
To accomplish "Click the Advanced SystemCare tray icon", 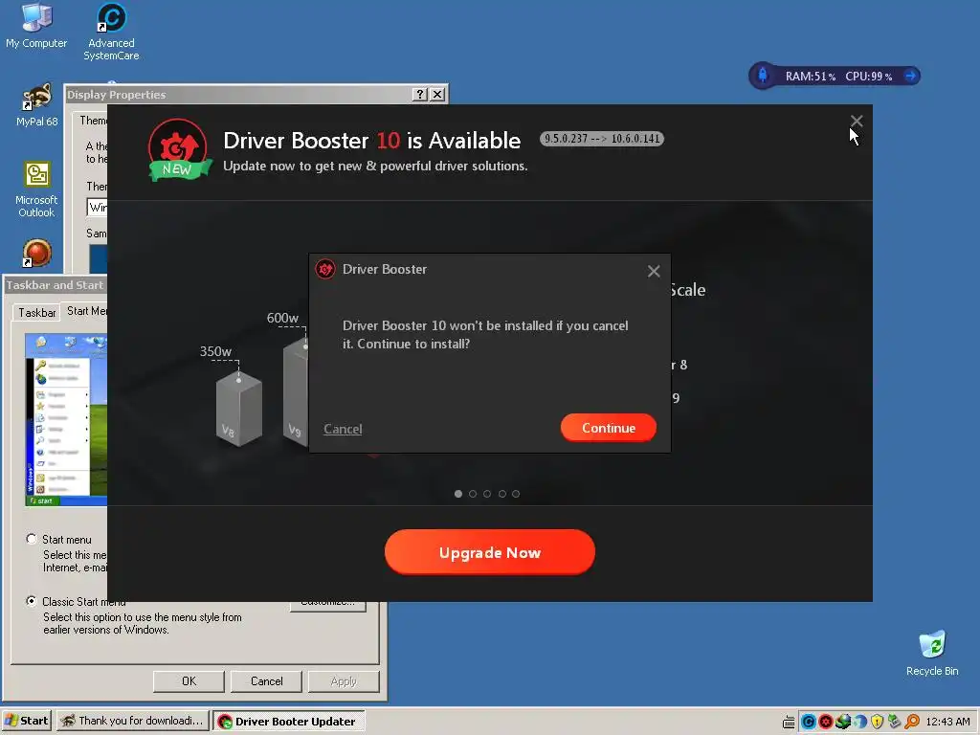I will point(808,722).
